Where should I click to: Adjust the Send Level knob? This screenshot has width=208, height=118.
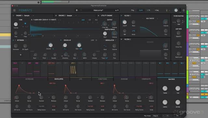click(179, 53)
